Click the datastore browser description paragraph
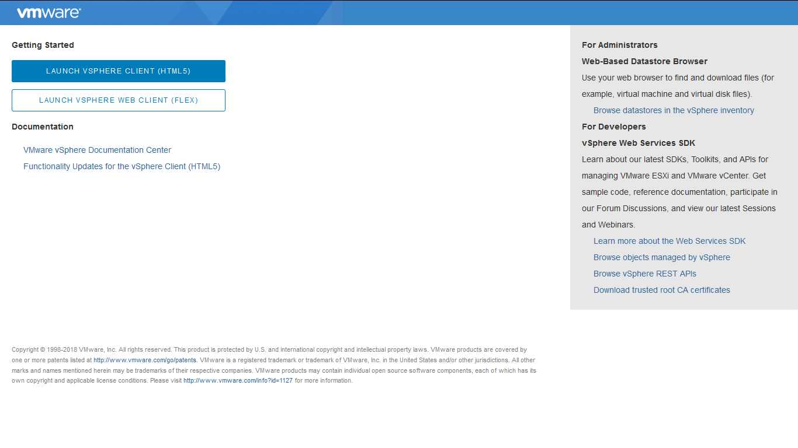Viewport: 798px width, 448px height. 678,86
